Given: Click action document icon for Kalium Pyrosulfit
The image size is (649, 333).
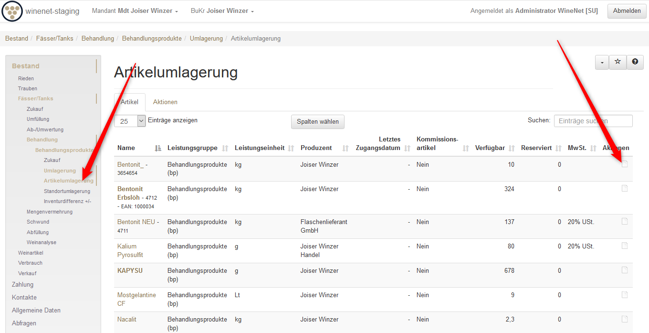Looking at the screenshot, I should (625, 246).
